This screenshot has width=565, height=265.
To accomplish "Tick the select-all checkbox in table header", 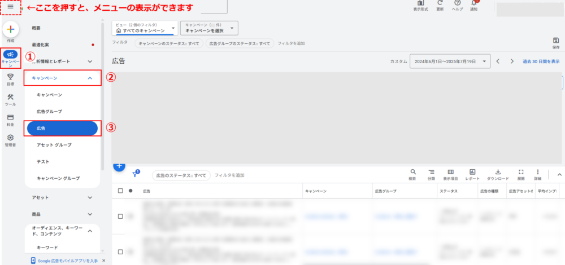I will [x=120, y=191].
